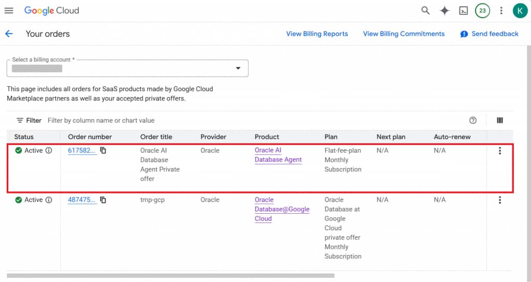
Task: Click info icon next to second Active status
Action: [x=49, y=200]
